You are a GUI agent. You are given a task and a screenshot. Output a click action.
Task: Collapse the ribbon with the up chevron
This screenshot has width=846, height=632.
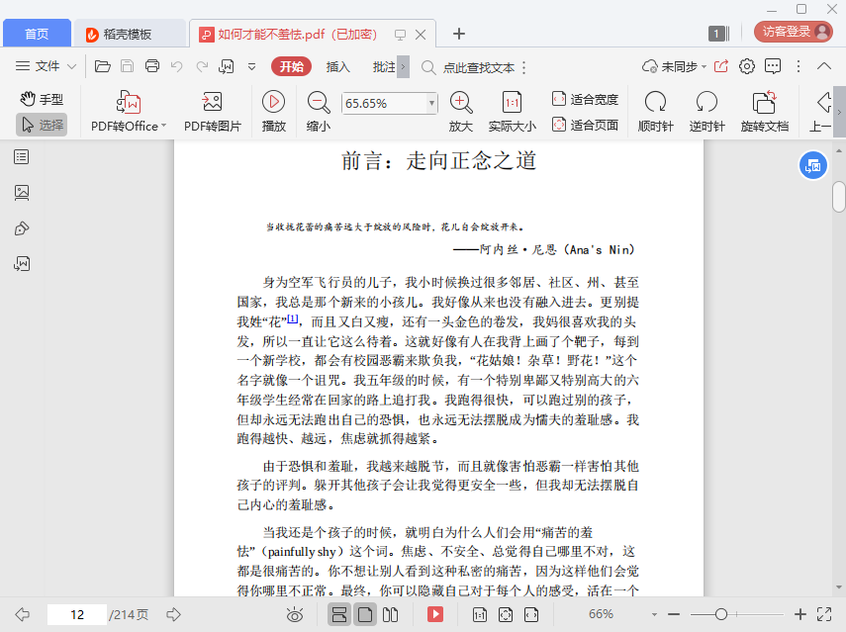coord(824,66)
